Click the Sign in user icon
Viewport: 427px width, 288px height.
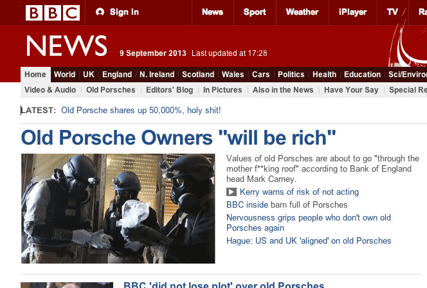click(100, 12)
